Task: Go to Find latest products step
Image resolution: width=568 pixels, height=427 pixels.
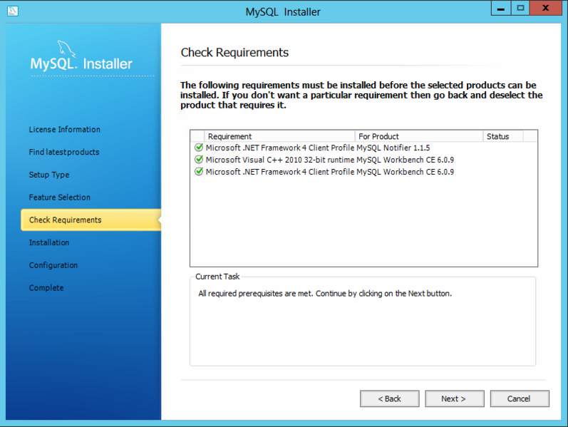Action: pos(64,152)
